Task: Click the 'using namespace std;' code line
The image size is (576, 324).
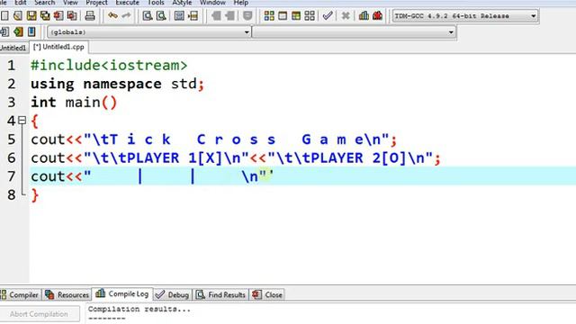Action: point(117,84)
